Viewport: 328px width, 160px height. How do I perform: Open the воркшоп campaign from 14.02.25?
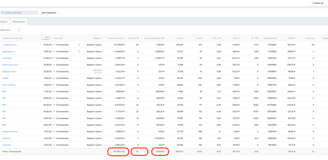tap(6, 138)
